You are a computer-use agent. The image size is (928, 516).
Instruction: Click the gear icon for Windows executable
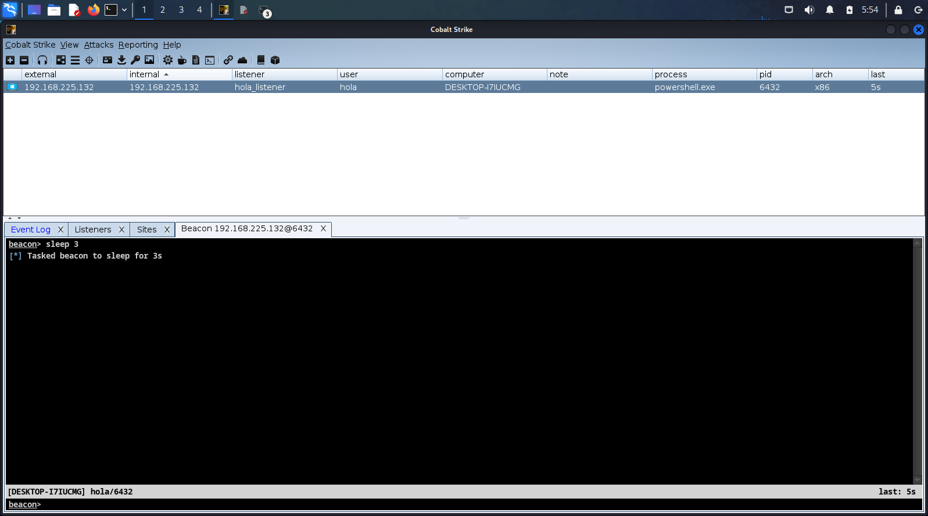[168, 60]
